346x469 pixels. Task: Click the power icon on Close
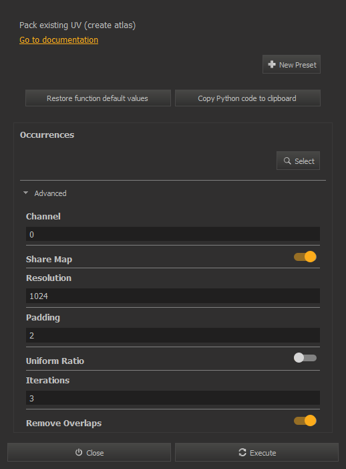[79, 452]
